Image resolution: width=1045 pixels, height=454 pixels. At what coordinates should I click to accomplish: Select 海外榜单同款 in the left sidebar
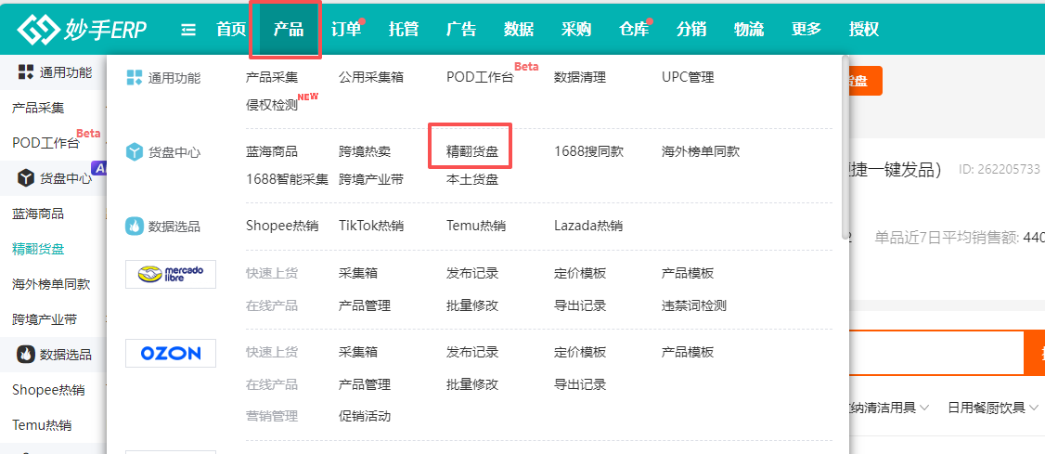(x=51, y=285)
